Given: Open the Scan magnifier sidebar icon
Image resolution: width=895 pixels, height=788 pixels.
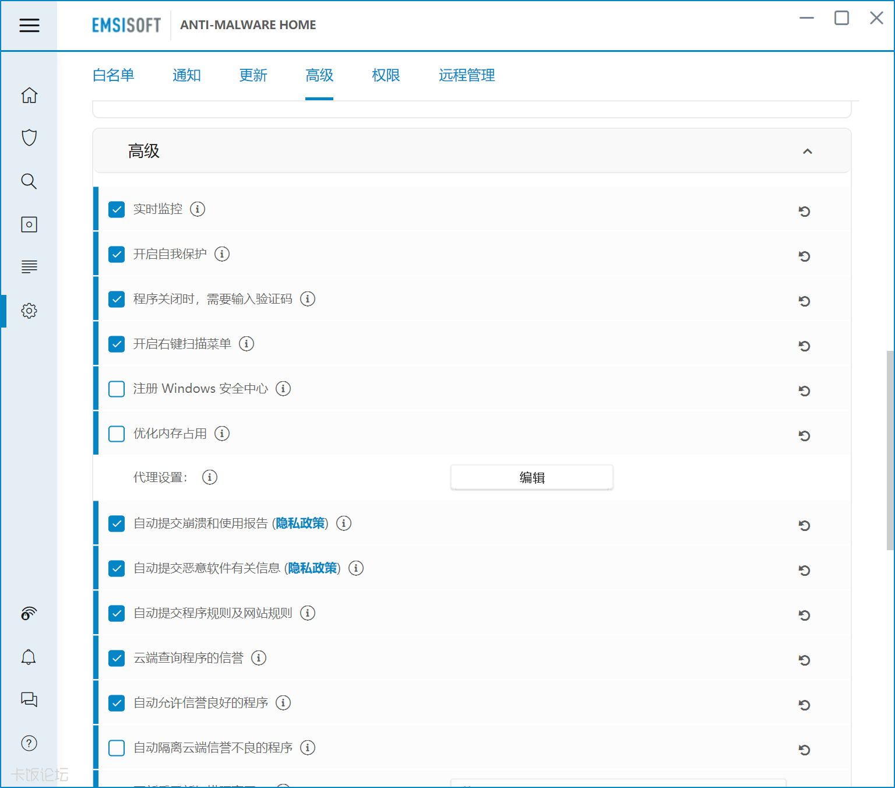Looking at the screenshot, I should click(x=29, y=181).
